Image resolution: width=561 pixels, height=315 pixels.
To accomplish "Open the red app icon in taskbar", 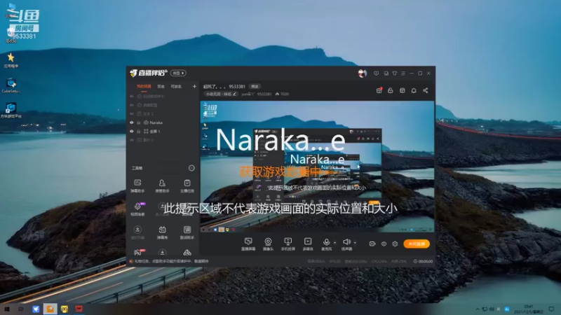I will tap(79, 309).
